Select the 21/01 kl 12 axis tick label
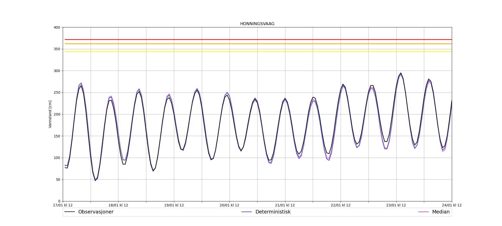 285,205
